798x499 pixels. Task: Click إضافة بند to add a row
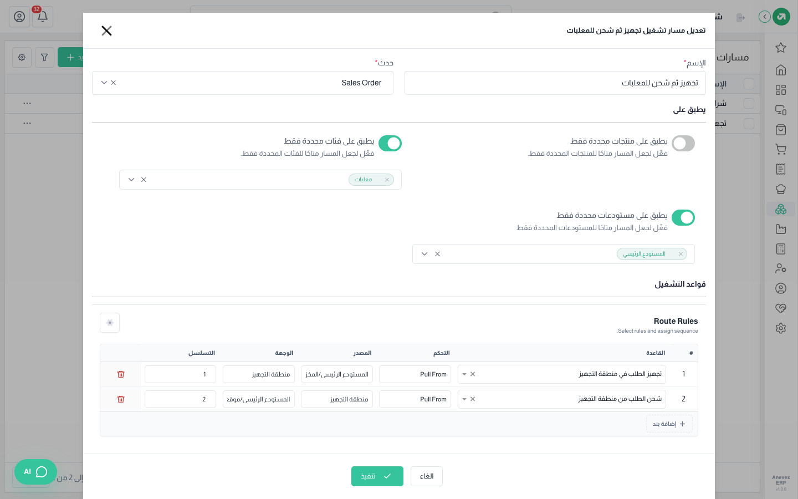click(669, 424)
